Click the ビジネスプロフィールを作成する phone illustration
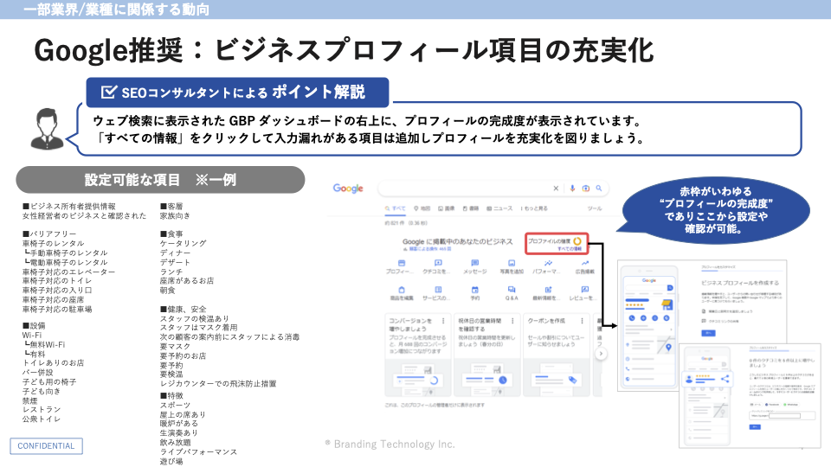The width and height of the screenshot is (831, 467). (649, 327)
